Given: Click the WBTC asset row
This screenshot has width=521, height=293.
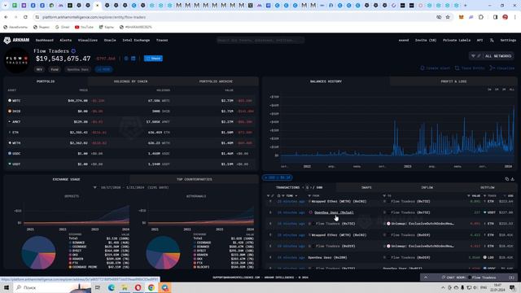Looking at the screenshot, I should pyautogui.click(x=131, y=100).
